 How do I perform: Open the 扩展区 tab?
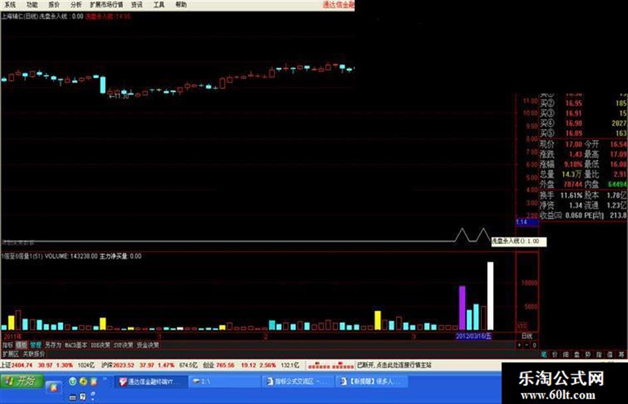point(11,354)
